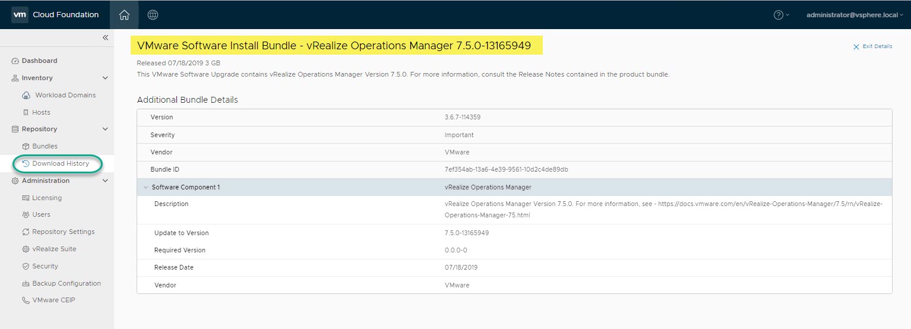Click the Exit Details X icon

[856, 47]
